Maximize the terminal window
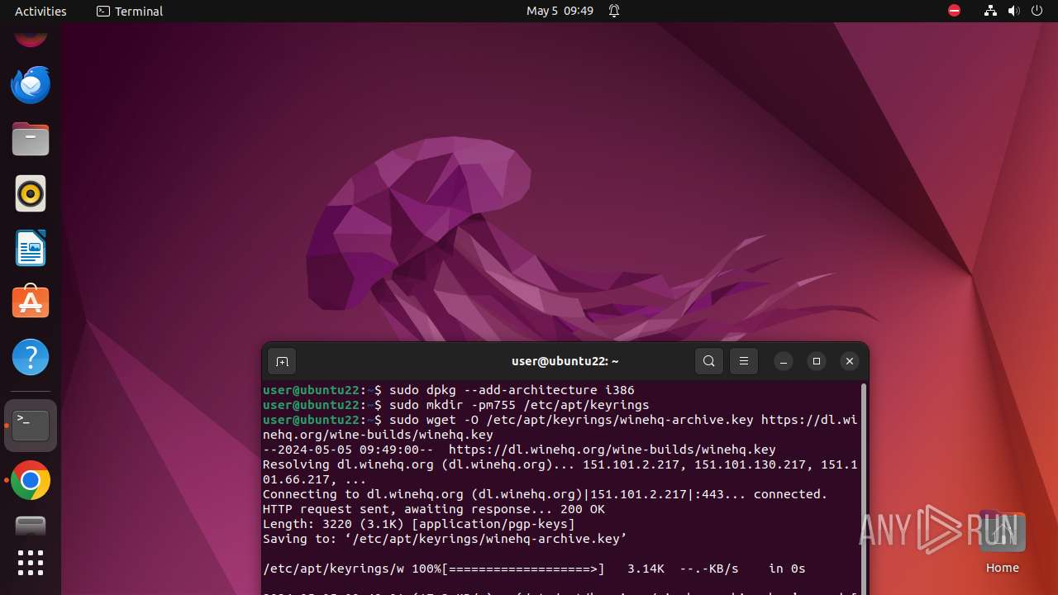1058x595 pixels. (817, 361)
